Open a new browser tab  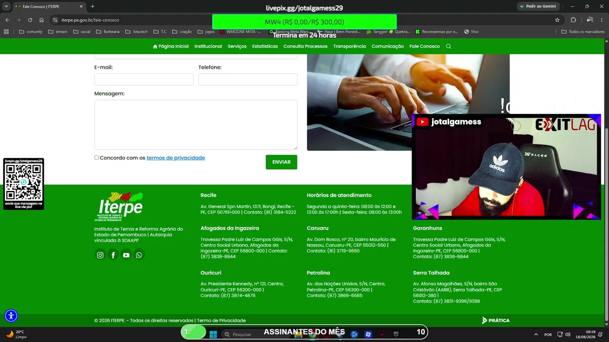coord(92,7)
